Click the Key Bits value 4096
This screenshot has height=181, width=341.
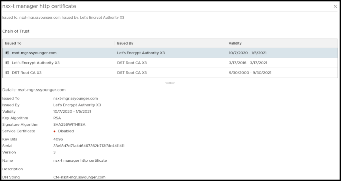click(x=58, y=139)
